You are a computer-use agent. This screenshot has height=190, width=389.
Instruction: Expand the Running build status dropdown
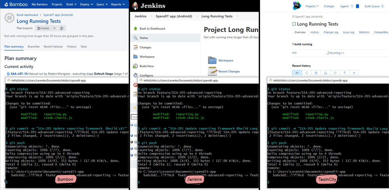(343, 53)
